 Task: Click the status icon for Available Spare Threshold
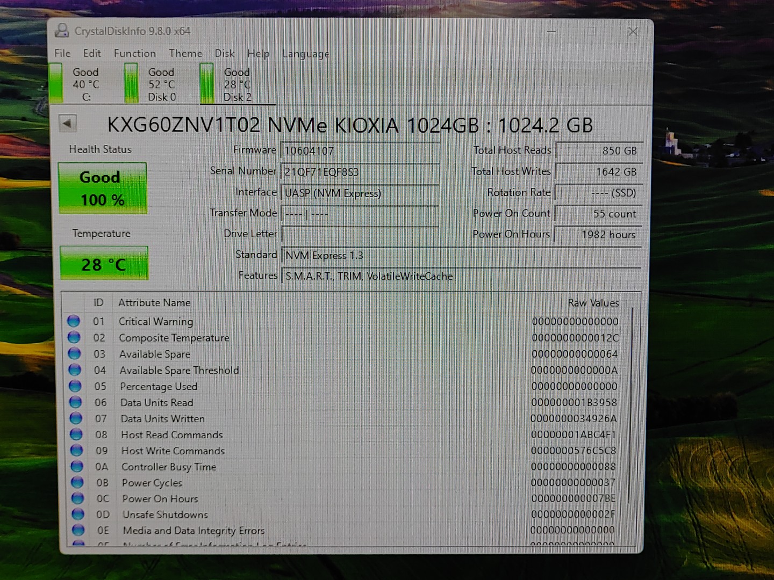click(x=75, y=369)
